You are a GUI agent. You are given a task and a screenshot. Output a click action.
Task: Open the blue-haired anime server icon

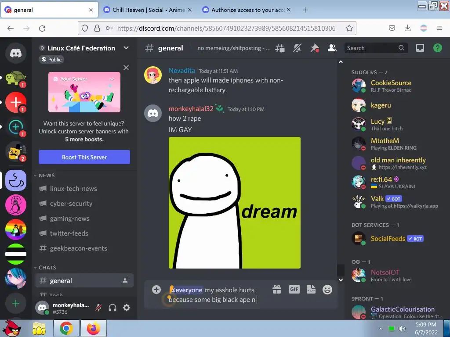click(16, 279)
